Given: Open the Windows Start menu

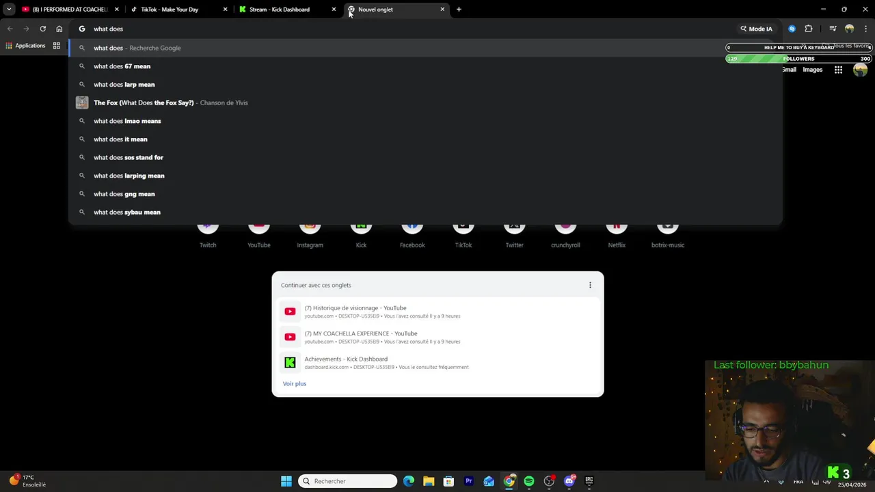Looking at the screenshot, I should coord(286,481).
